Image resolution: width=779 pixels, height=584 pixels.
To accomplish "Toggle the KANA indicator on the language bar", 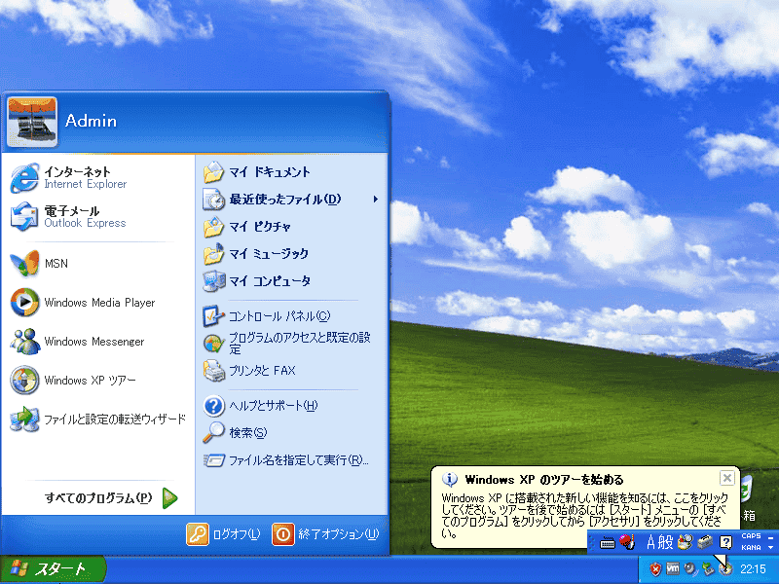I will [x=751, y=547].
